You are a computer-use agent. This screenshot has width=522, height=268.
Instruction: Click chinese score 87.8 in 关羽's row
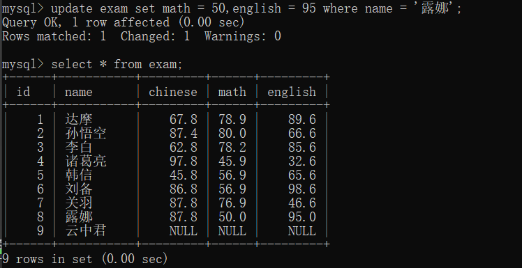[184, 203]
